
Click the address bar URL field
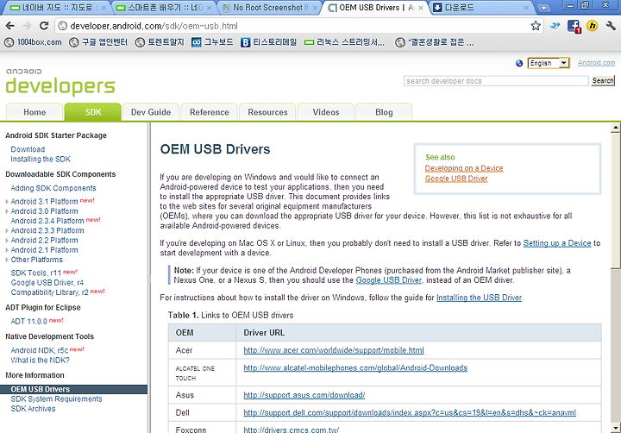(293, 26)
